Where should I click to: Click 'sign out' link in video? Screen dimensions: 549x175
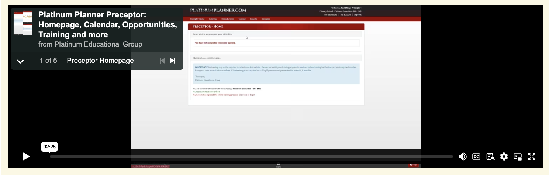[x=358, y=14]
